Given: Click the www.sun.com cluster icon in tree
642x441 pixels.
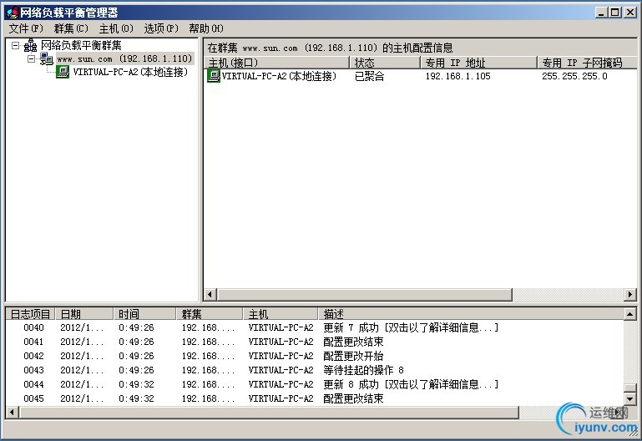Looking at the screenshot, I should click(46, 59).
